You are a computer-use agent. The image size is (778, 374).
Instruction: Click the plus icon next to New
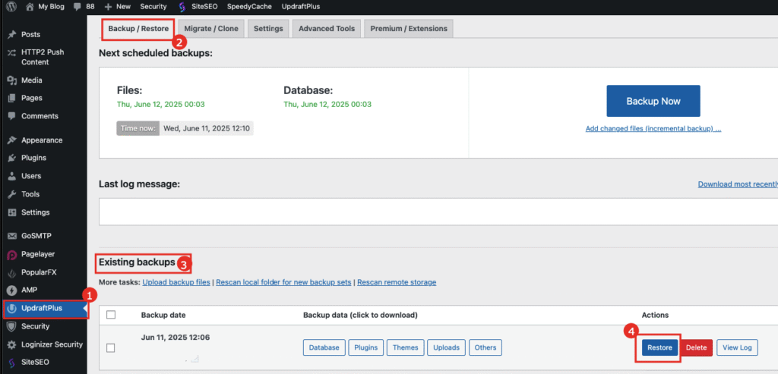tap(109, 7)
